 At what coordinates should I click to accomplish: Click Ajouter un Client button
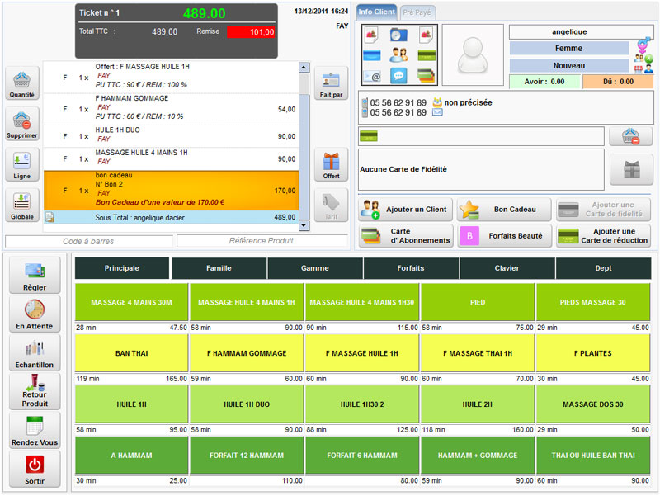point(405,210)
